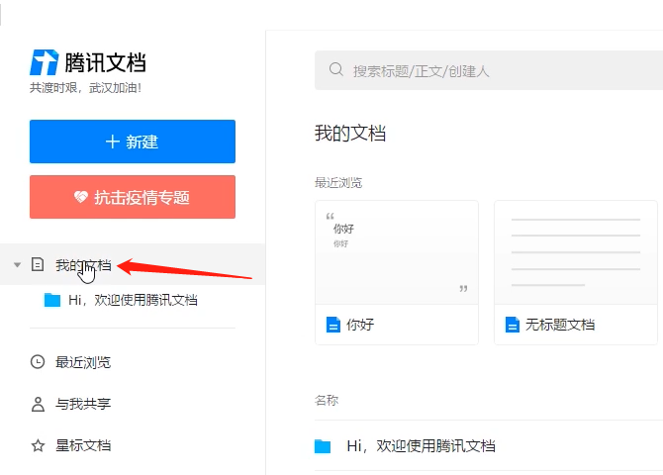The image size is (663, 475).
Task: Click the 最近浏览 section heading in main pane
Action: coord(338,183)
